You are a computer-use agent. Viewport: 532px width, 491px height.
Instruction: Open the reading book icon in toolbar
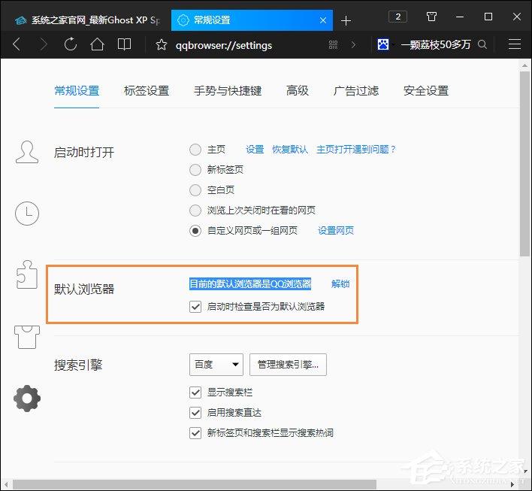[x=124, y=44]
